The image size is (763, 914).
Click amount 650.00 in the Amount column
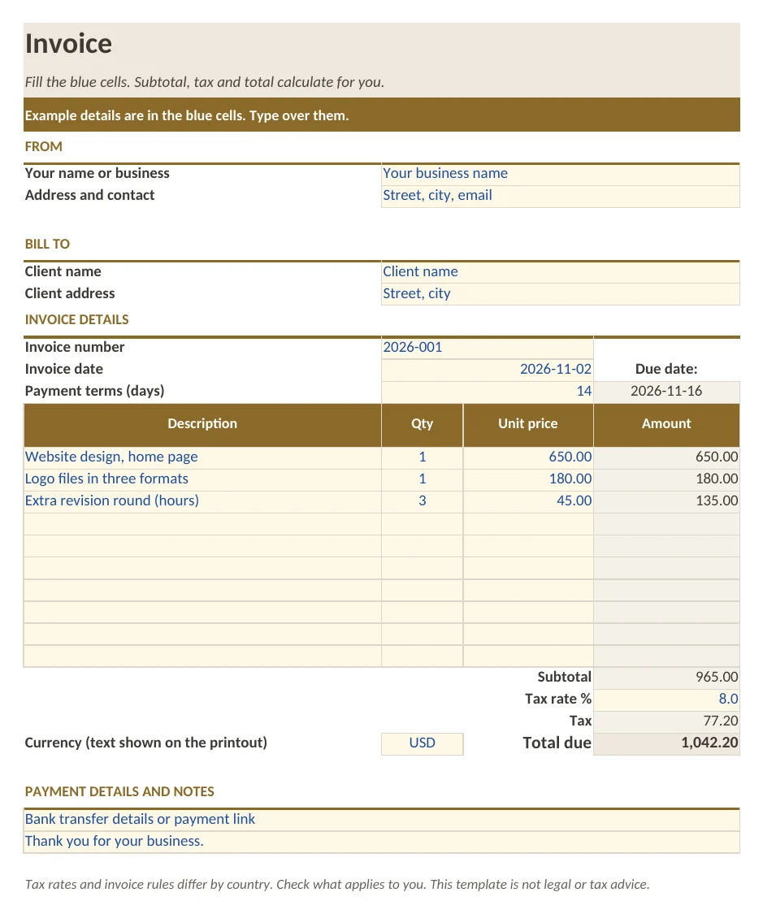(666, 457)
